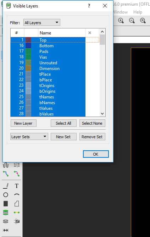Click the # column header
150x237 pixels.
tap(17, 33)
